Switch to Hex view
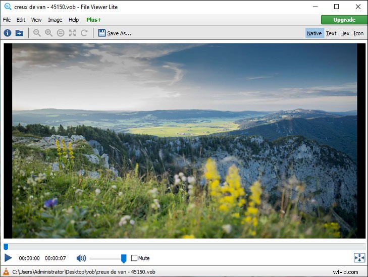The width and height of the screenshot is (368, 277). 345,33
